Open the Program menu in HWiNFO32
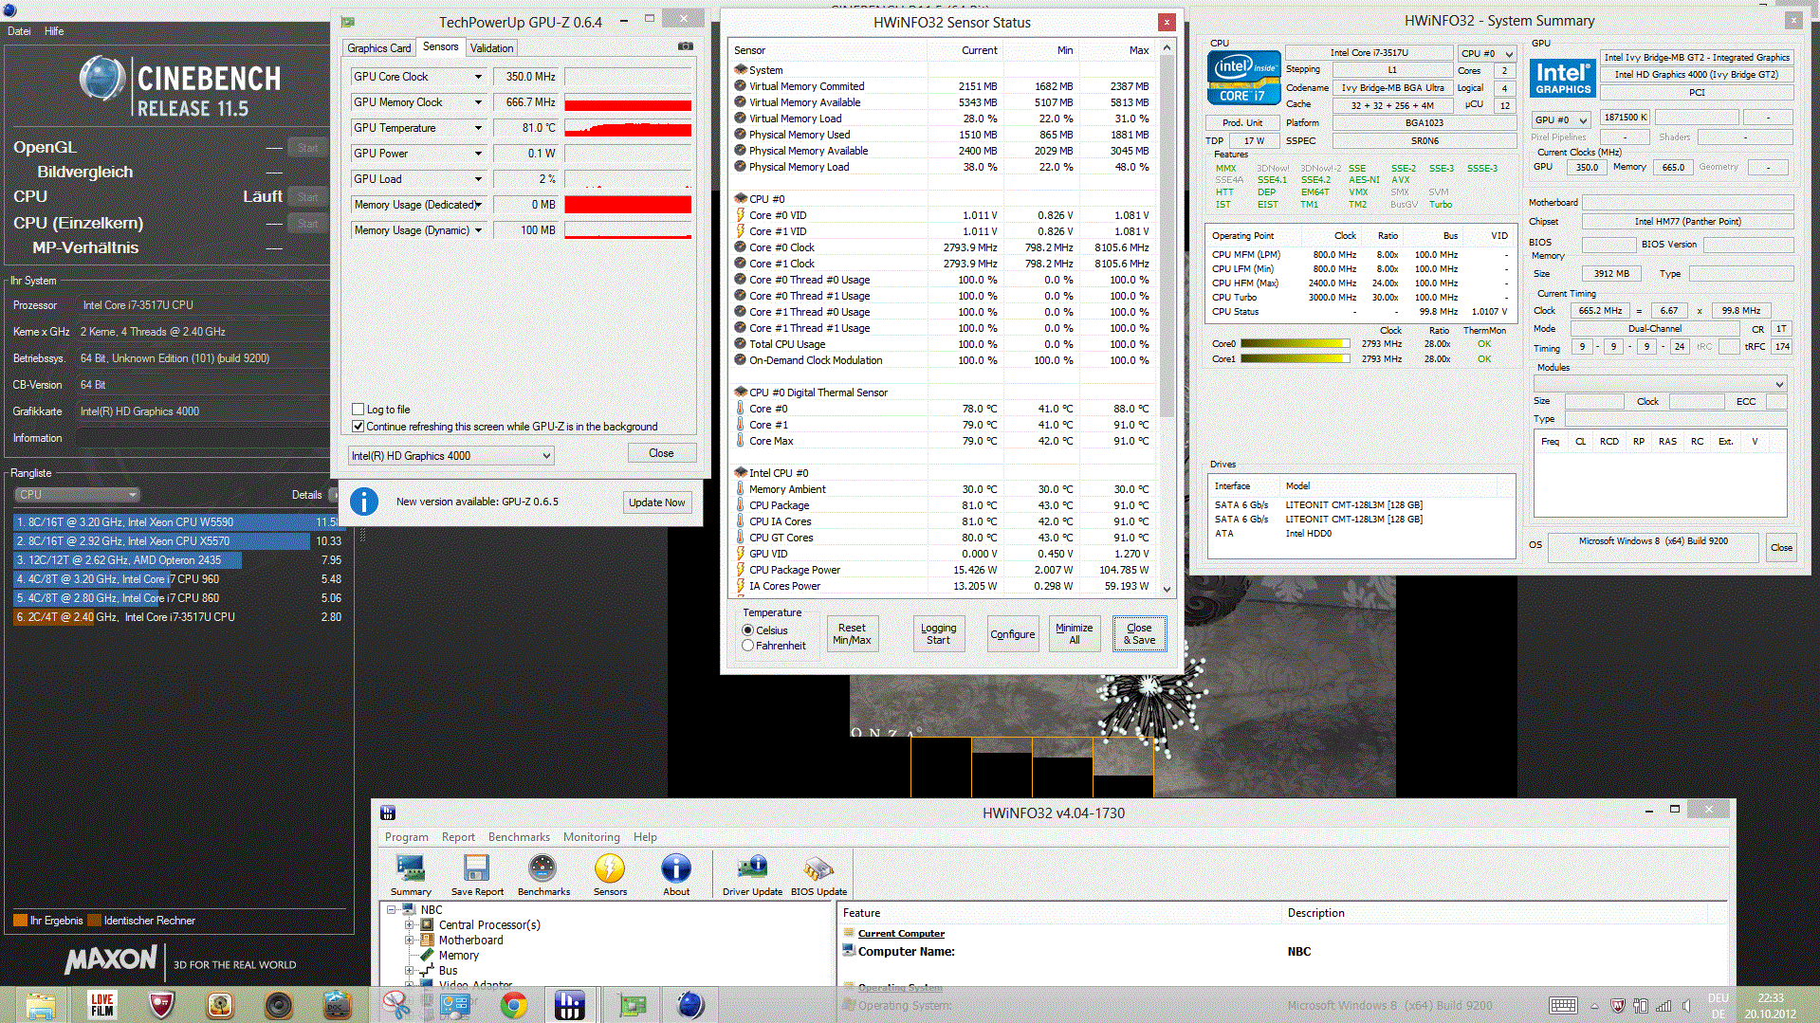 coord(406,837)
